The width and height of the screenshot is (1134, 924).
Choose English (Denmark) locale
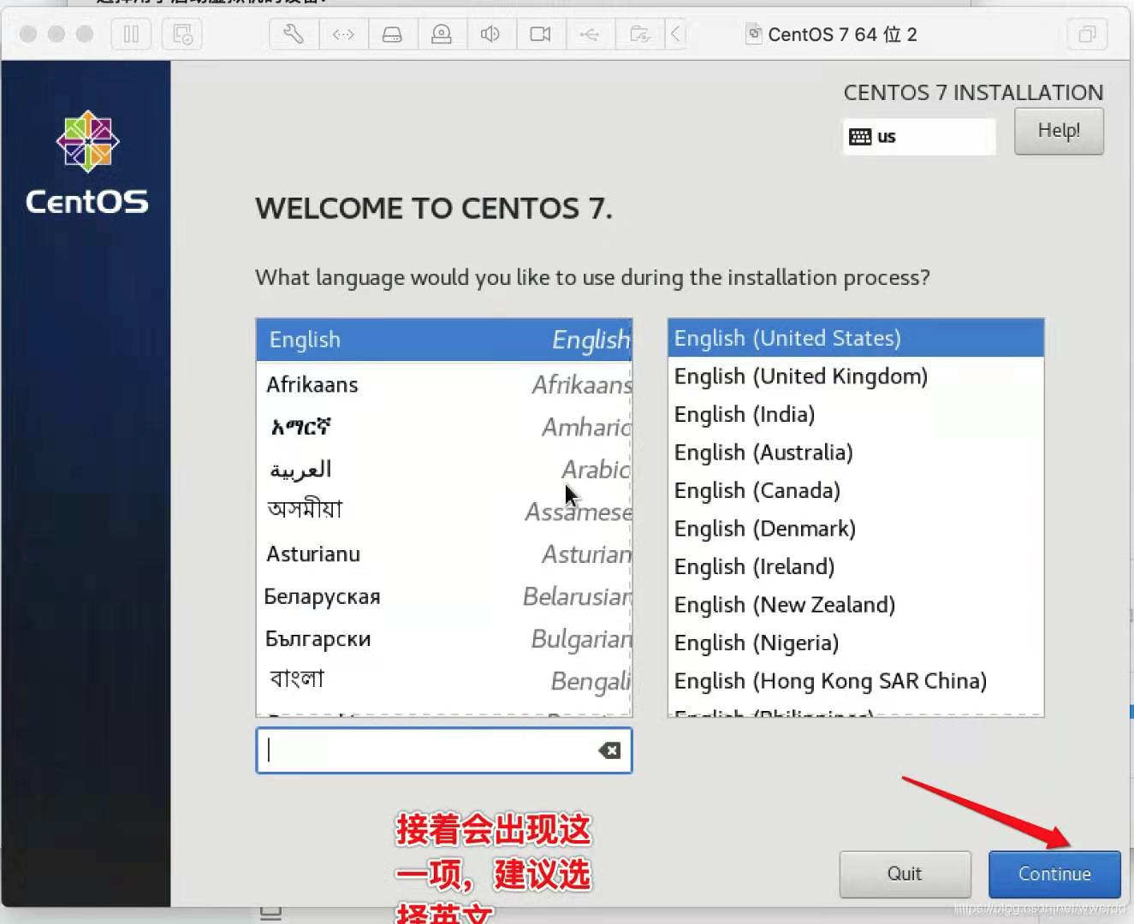(x=856, y=529)
